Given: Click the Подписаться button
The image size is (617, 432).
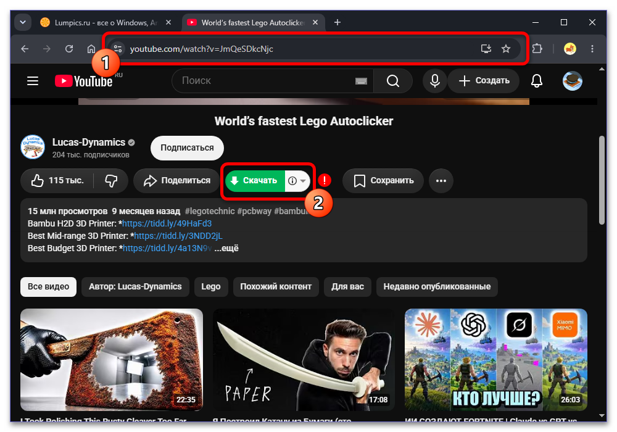Looking at the screenshot, I should (x=188, y=148).
